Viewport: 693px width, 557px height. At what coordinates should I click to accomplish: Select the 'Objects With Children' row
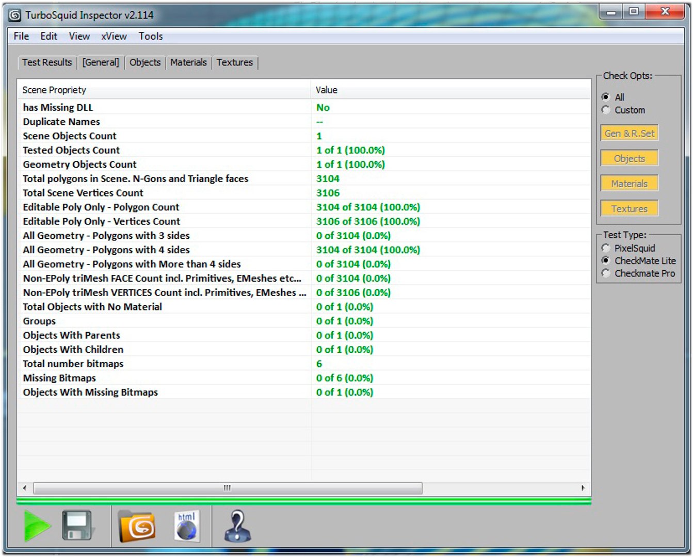304,350
